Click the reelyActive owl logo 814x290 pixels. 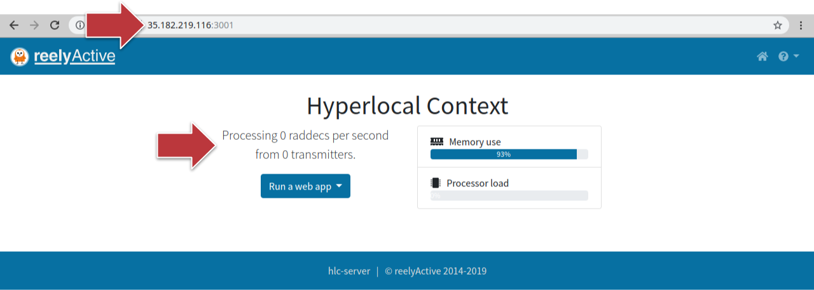[x=20, y=57]
